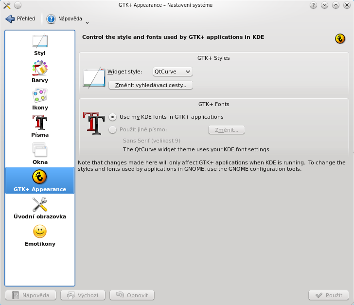
Task: Select Use my KDE fonts radio button
Action: (x=112, y=117)
